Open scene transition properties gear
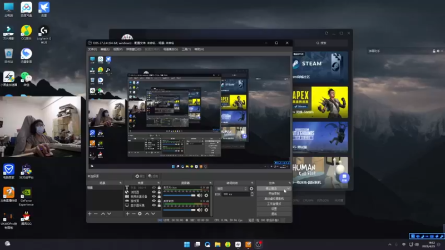Viewport: 445px width, 250px height. pos(251,188)
